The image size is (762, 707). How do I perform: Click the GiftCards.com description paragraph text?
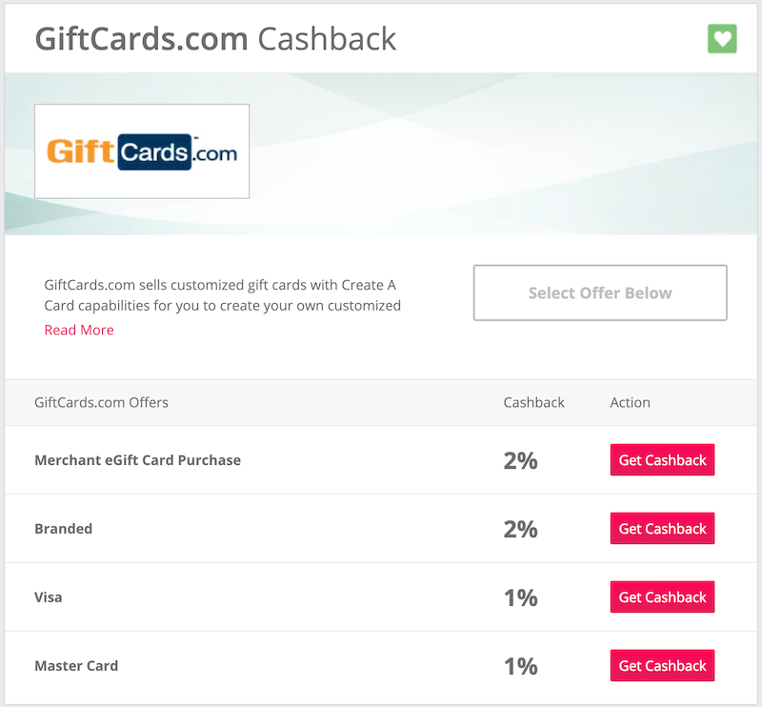[222, 295]
